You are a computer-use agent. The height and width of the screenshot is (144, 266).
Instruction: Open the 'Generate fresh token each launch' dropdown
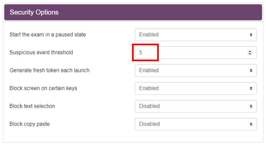tap(196, 70)
